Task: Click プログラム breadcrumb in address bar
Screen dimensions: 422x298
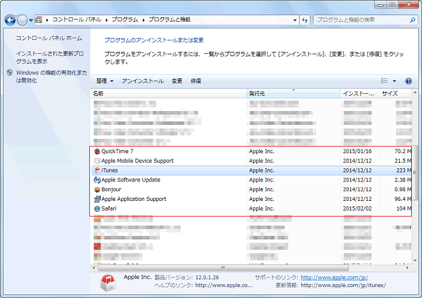Action: [125, 19]
